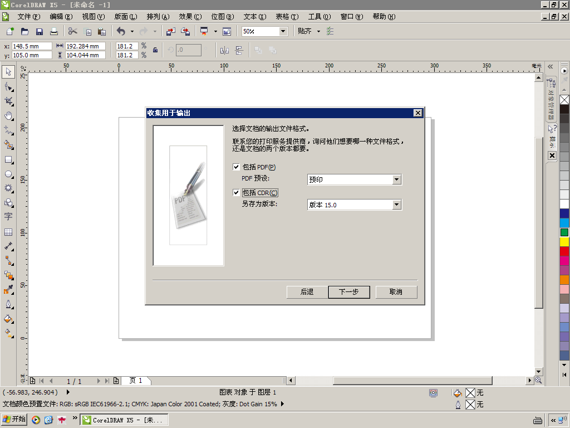The height and width of the screenshot is (428, 570).
Task: Click the object width input field
Action: [x=85, y=46]
